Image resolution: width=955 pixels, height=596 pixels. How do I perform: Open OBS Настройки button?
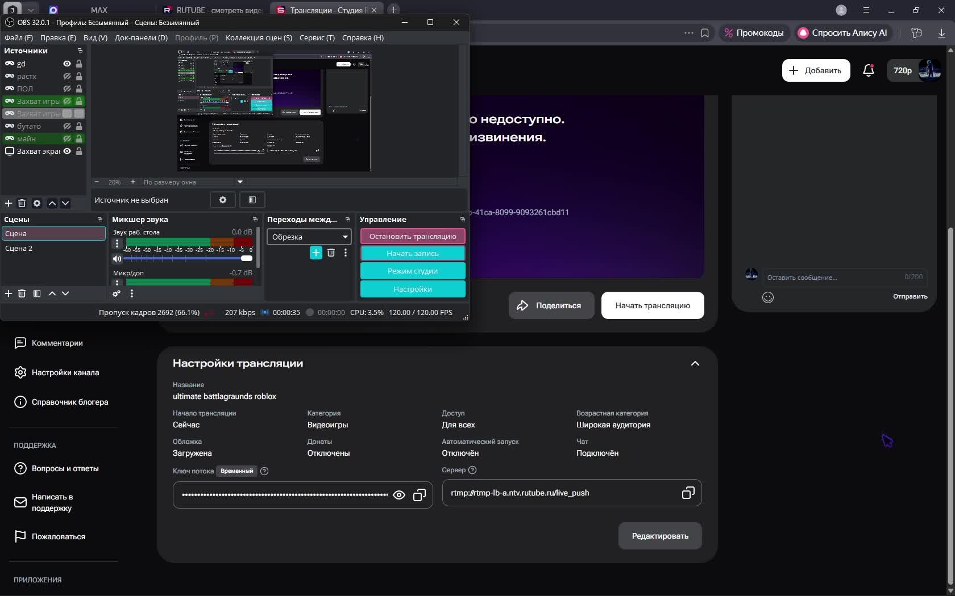(x=413, y=289)
